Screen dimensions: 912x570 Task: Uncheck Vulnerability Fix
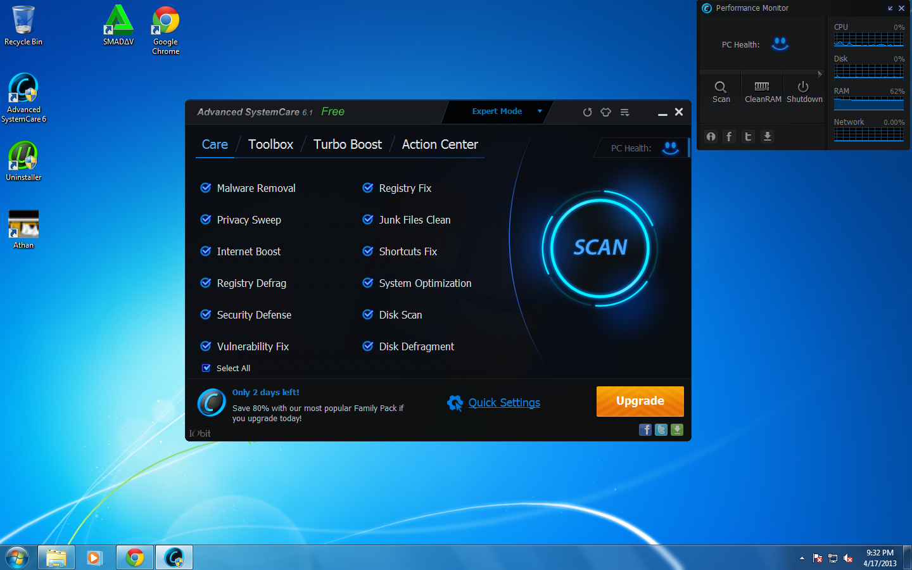pos(206,346)
